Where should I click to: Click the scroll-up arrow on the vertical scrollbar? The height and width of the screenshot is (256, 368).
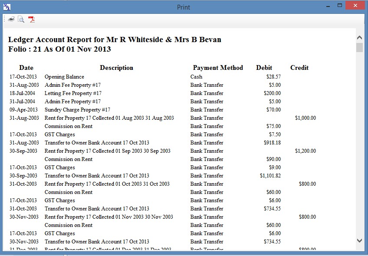(x=359, y=37)
